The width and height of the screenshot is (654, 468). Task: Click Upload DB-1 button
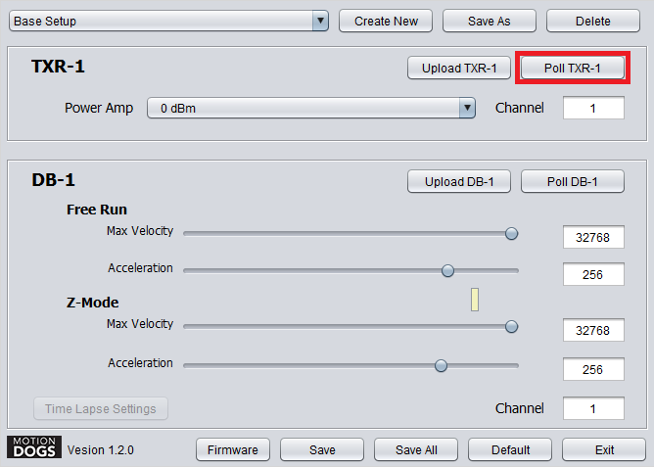pyautogui.click(x=459, y=181)
